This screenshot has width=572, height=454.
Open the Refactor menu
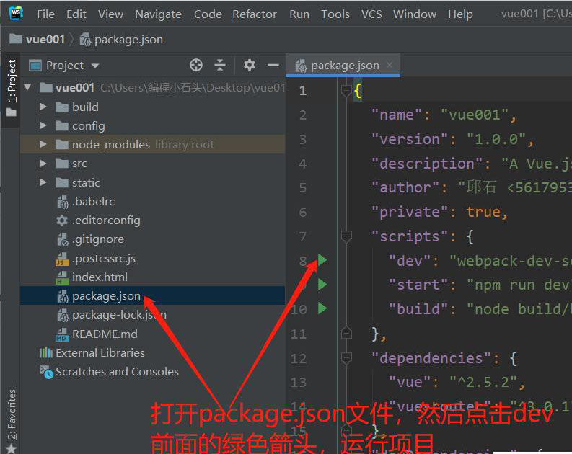click(255, 14)
